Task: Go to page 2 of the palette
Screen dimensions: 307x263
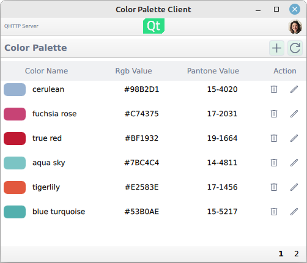Action: (x=297, y=254)
